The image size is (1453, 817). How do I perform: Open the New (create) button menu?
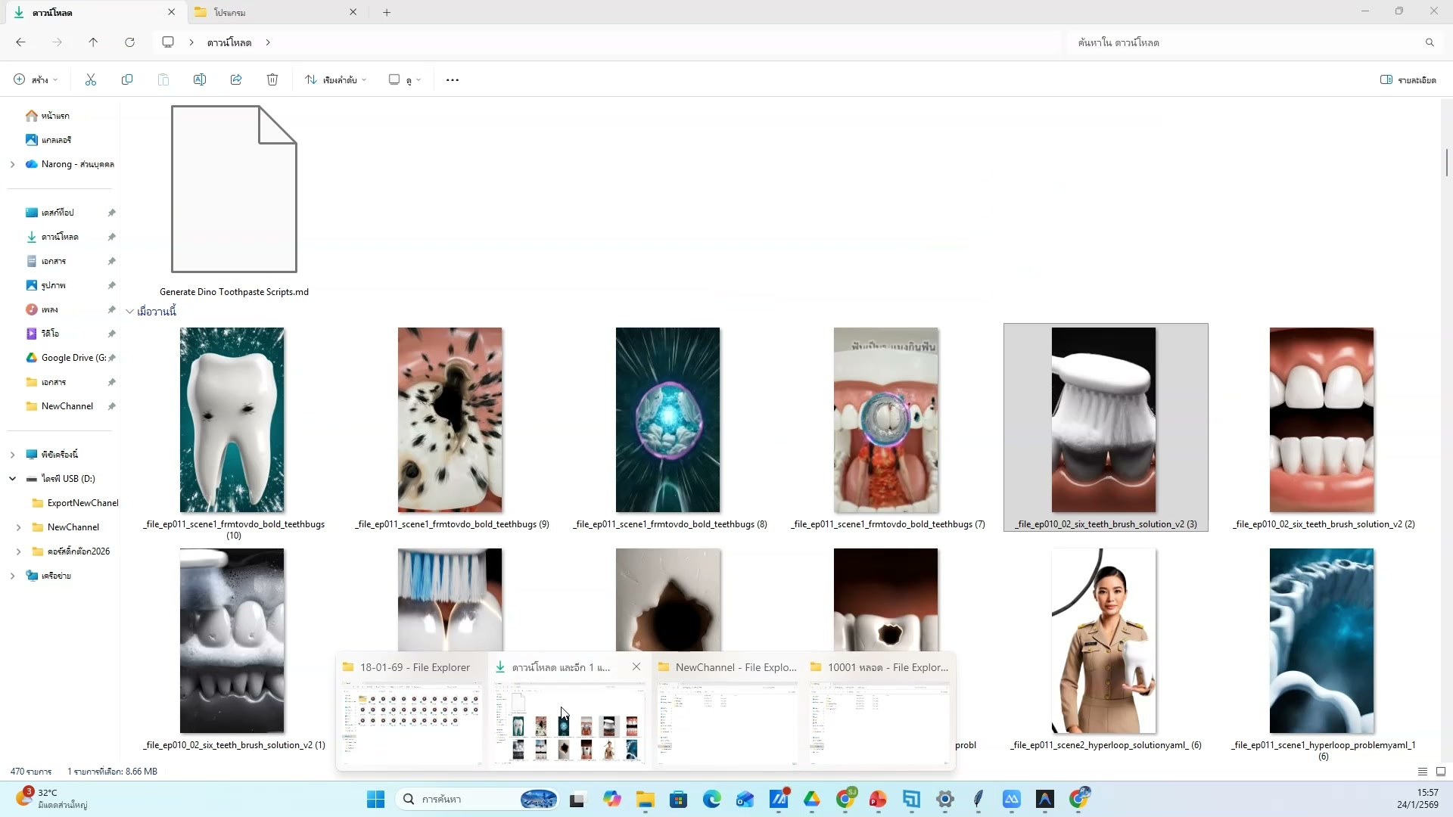(35, 79)
